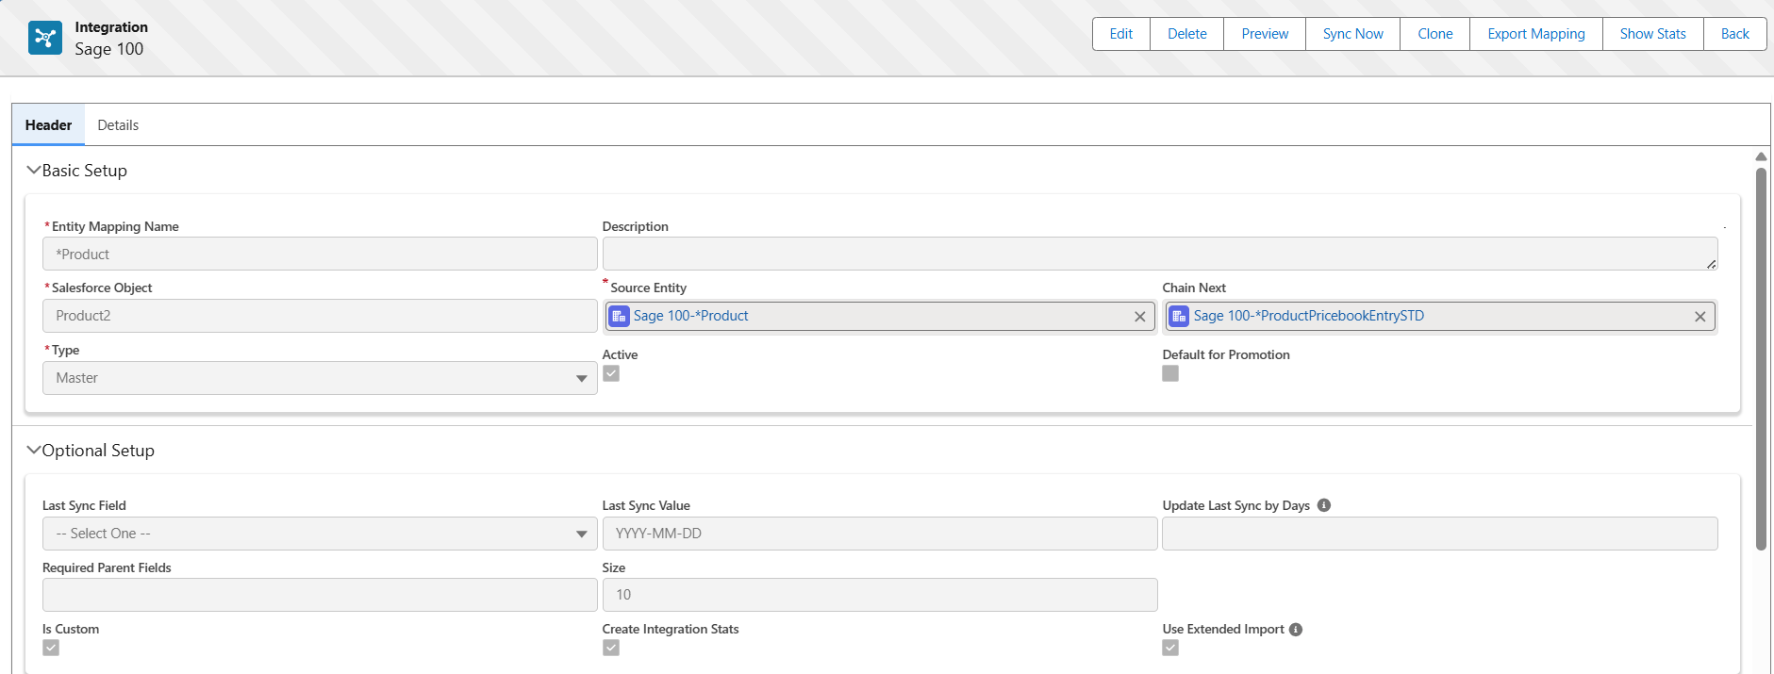Screen dimensions: 1774x674
Task: Collapse the Basic Setup section
Action: point(34,171)
